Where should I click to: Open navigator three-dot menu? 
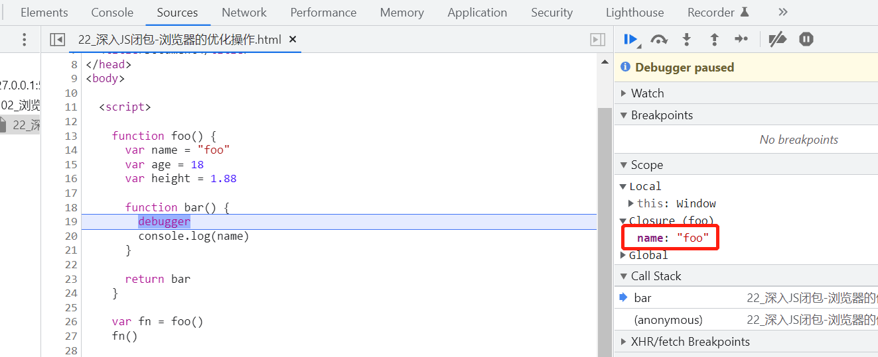coord(25,40)
